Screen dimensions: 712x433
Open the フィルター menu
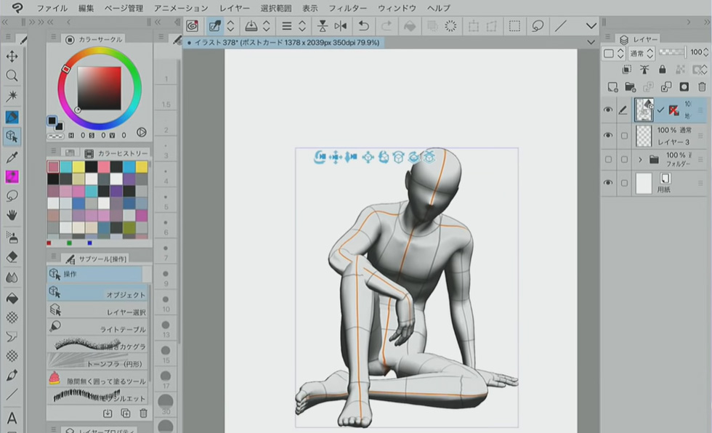tap(347, 8)
